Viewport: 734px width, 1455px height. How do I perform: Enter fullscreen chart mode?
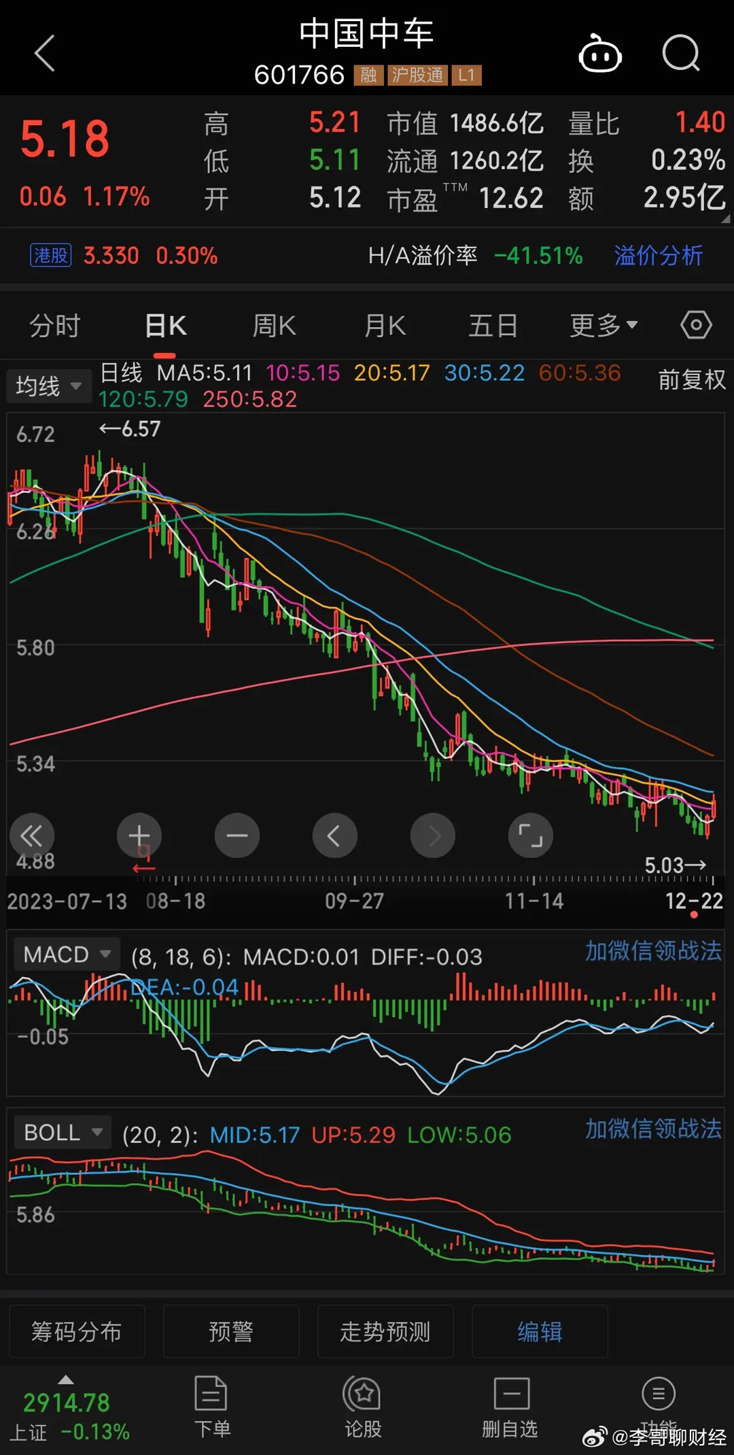click(530, 836)
